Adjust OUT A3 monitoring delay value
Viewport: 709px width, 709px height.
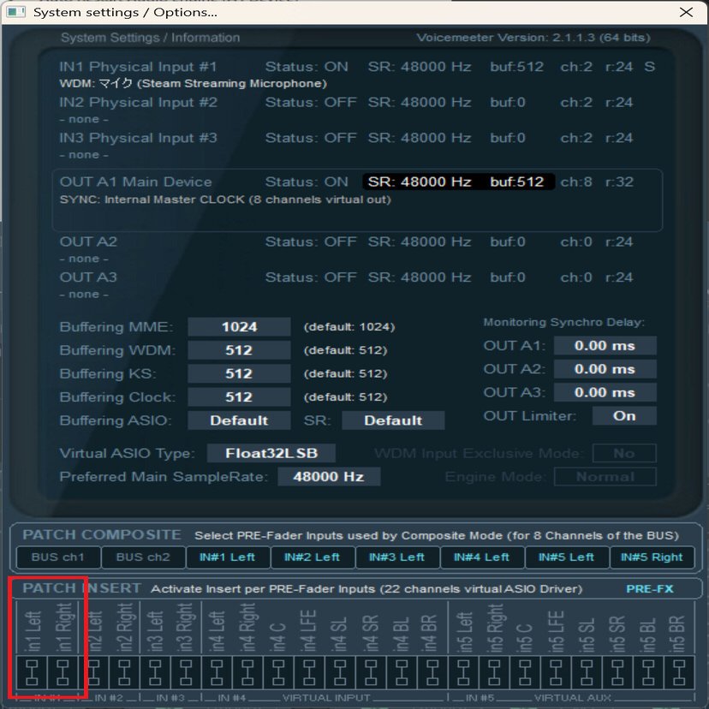(x=605, y=392)
